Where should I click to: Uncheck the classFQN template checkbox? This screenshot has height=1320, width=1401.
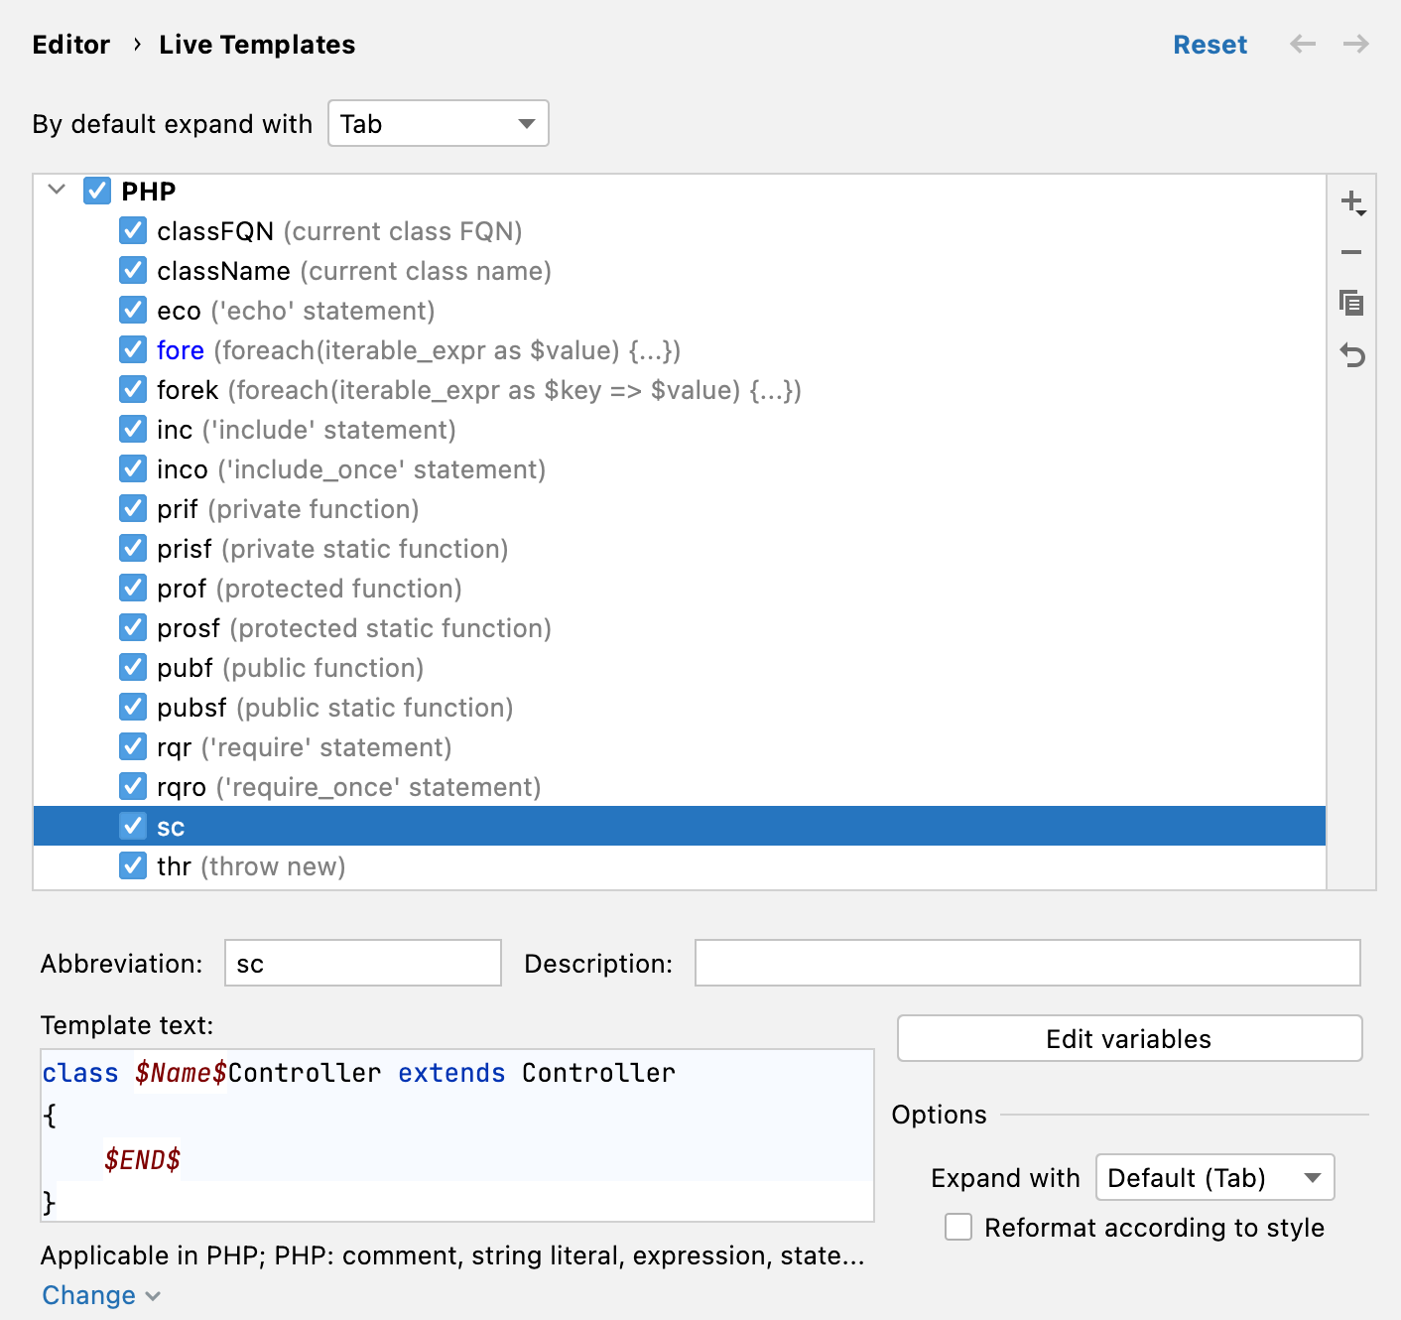tap(133, 230)
